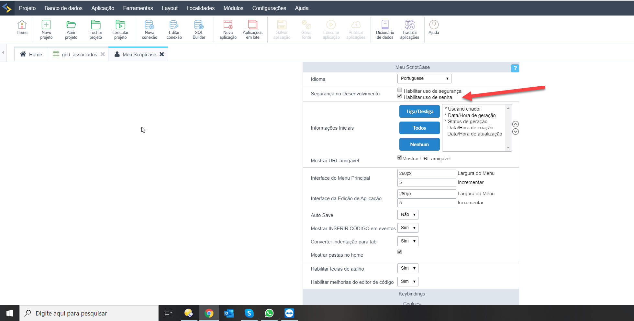Viewport: 634px width, 321px height.
Task: Open the Layout menu
Action: pos(170,8)
